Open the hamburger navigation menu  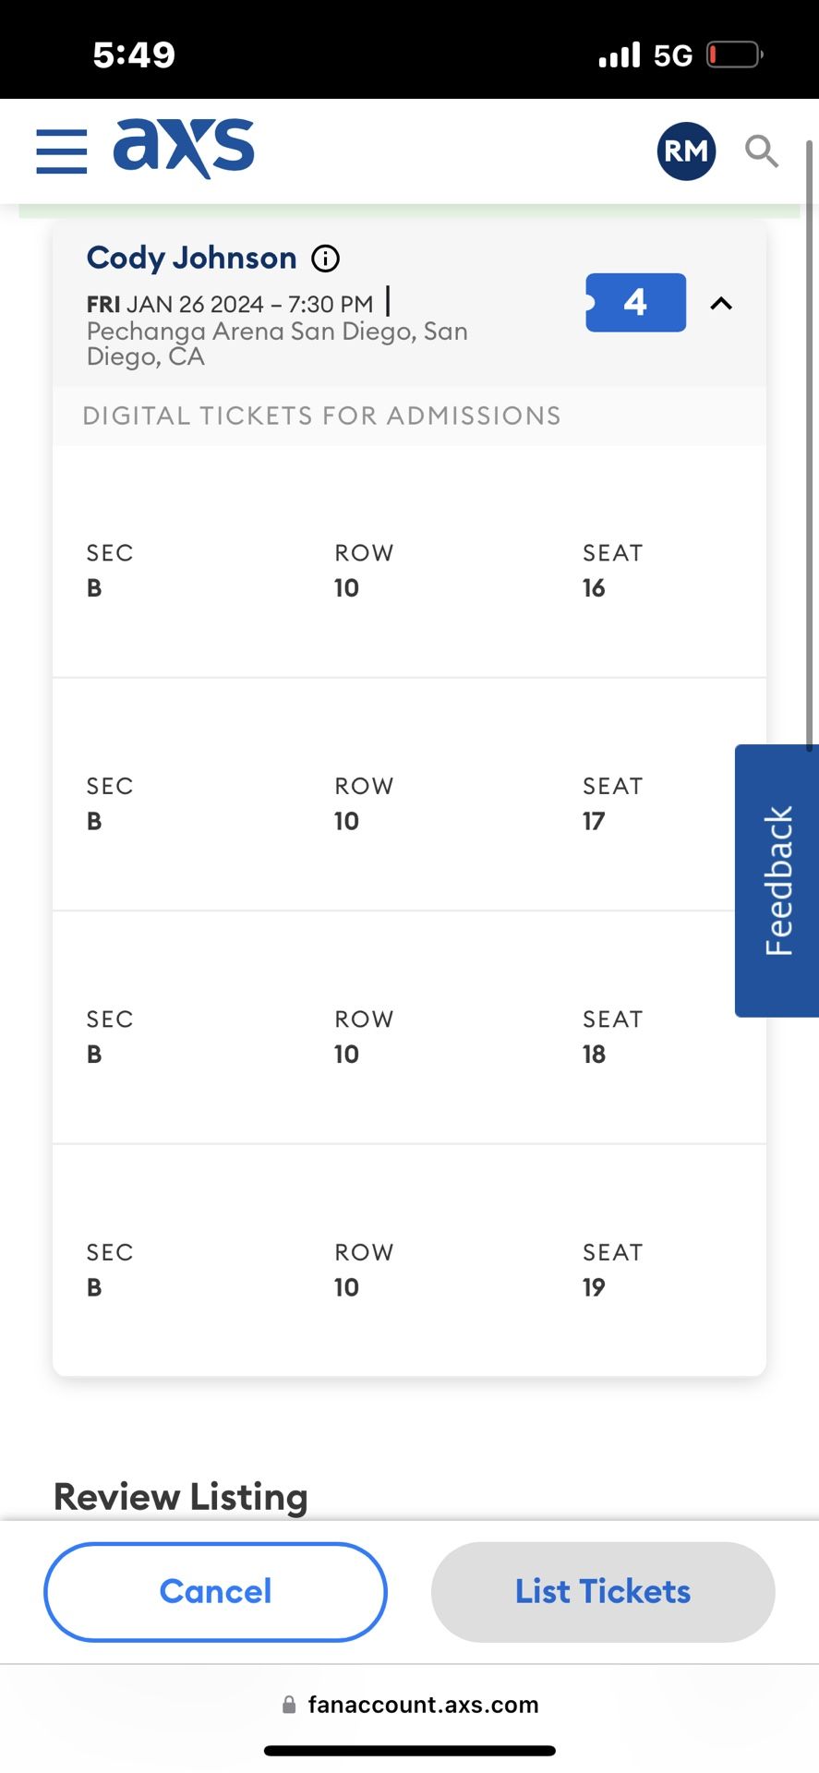click(62, 151)
